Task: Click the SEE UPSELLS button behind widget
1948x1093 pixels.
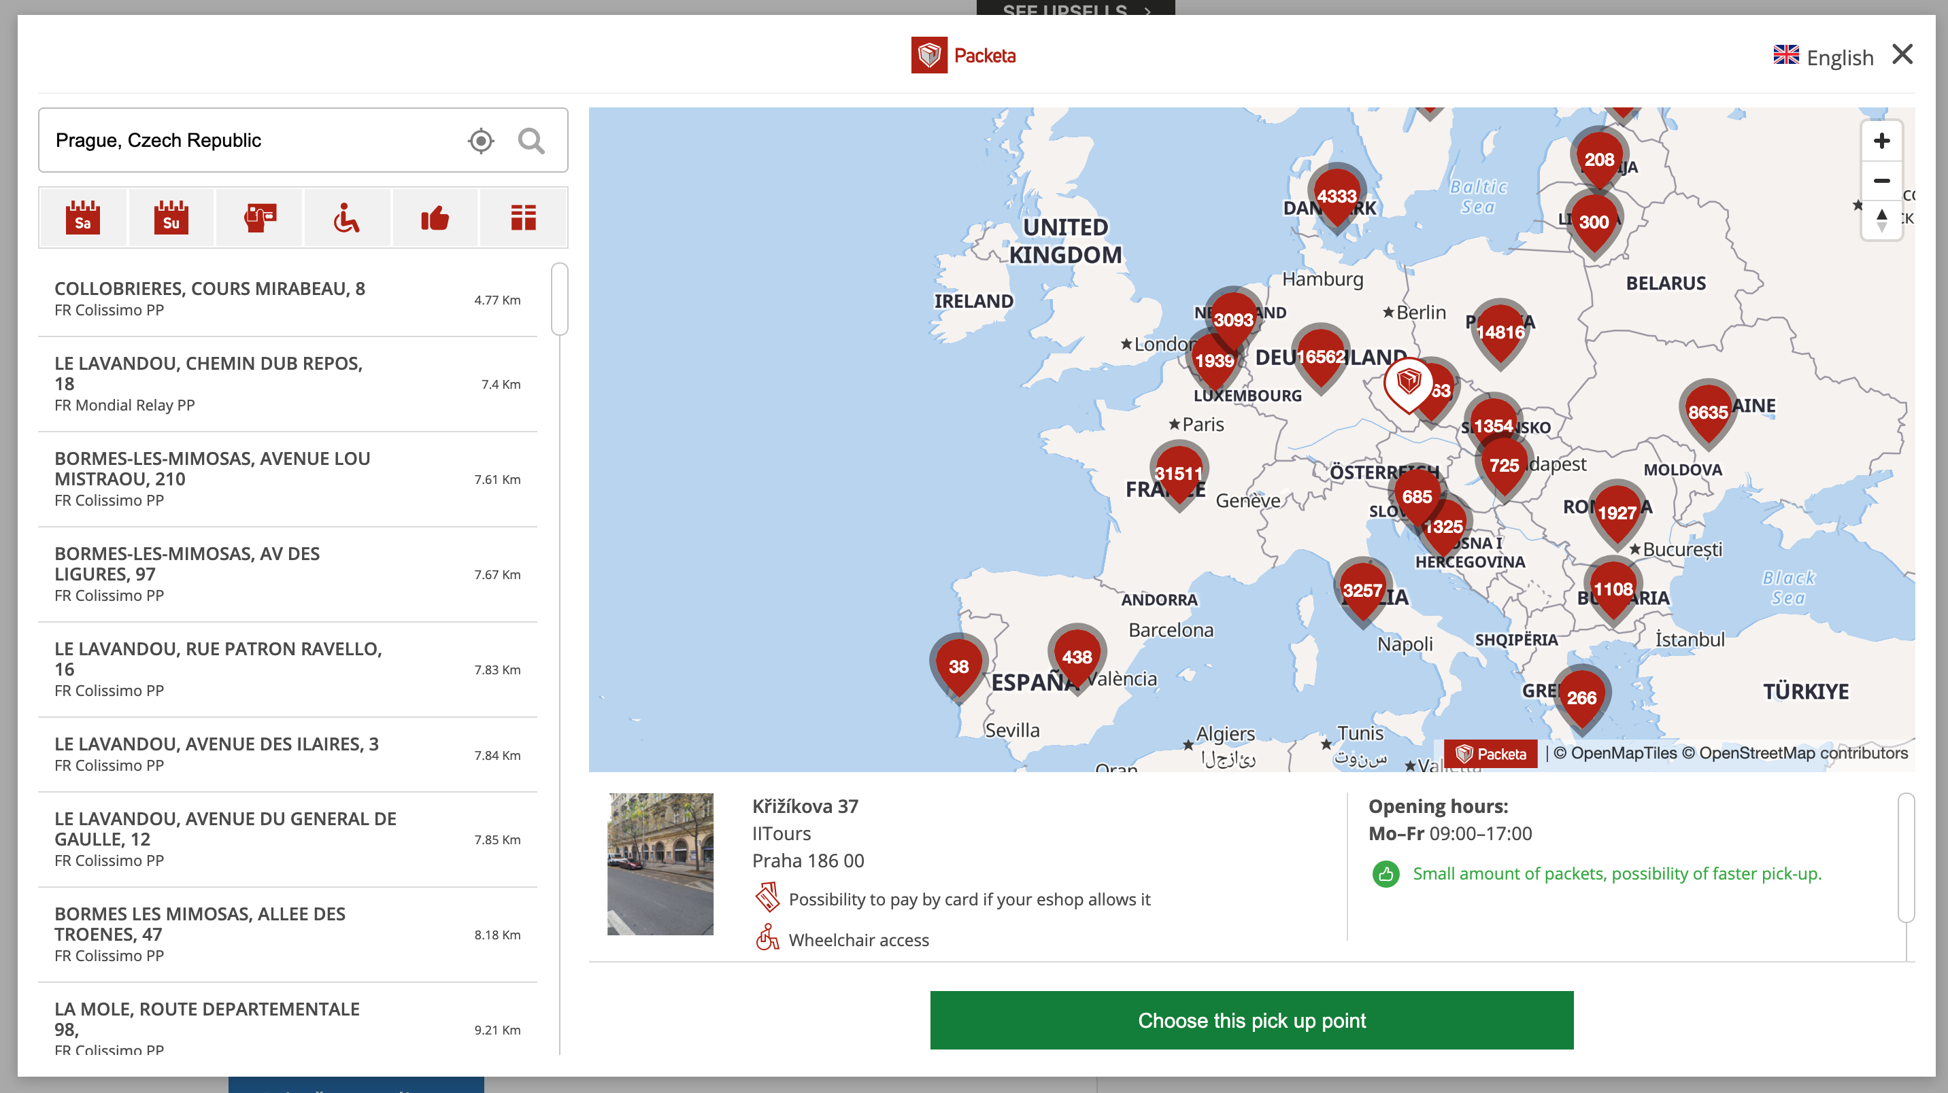Action: click(x=1075, y=8)
